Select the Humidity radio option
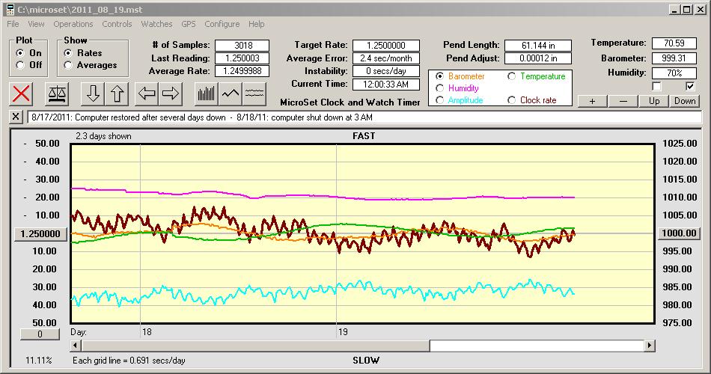 tap(439, 88)
